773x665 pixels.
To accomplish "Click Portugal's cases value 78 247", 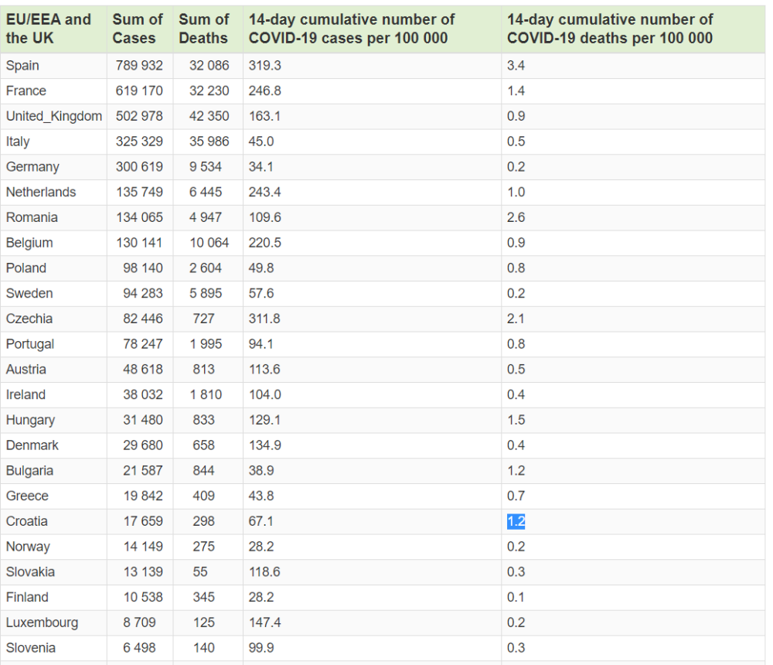I will coord(142,344).
